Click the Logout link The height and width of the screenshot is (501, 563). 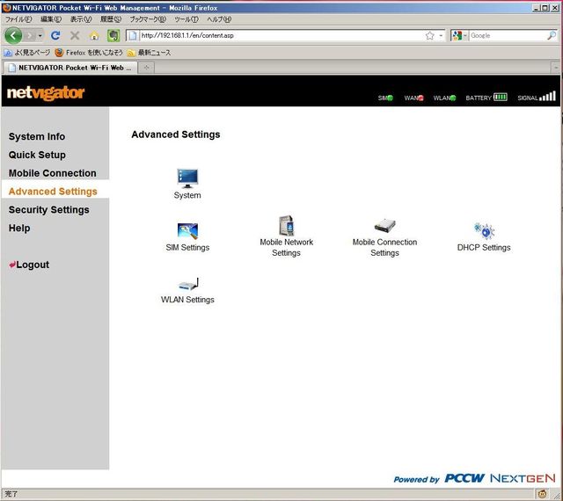pyautogui.click(x=32, y=265)
